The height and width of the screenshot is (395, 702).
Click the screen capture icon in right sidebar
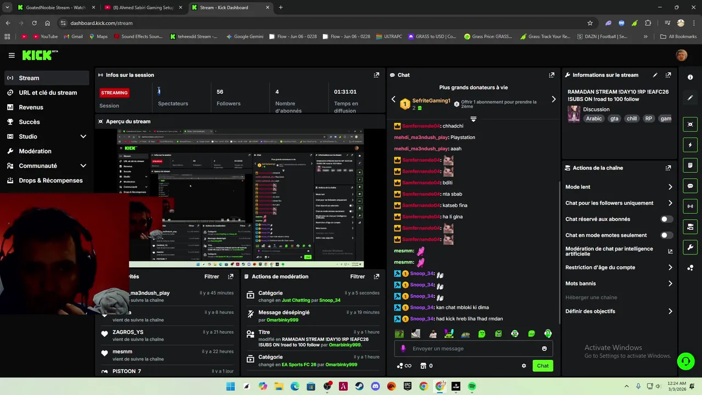click(690, 125)
